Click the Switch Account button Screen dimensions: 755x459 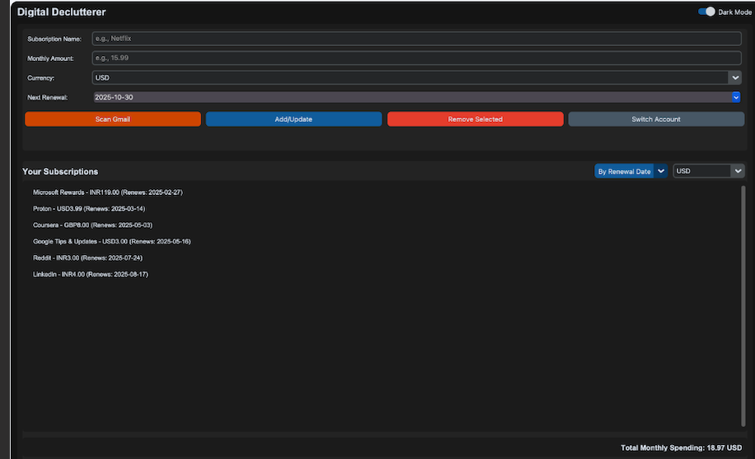click(x=656, y=119)
